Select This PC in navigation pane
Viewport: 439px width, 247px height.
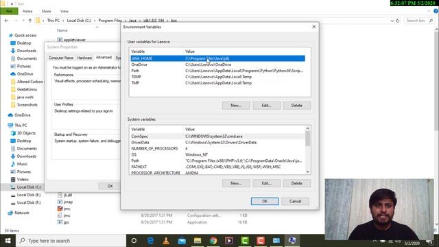click(21, 125)
